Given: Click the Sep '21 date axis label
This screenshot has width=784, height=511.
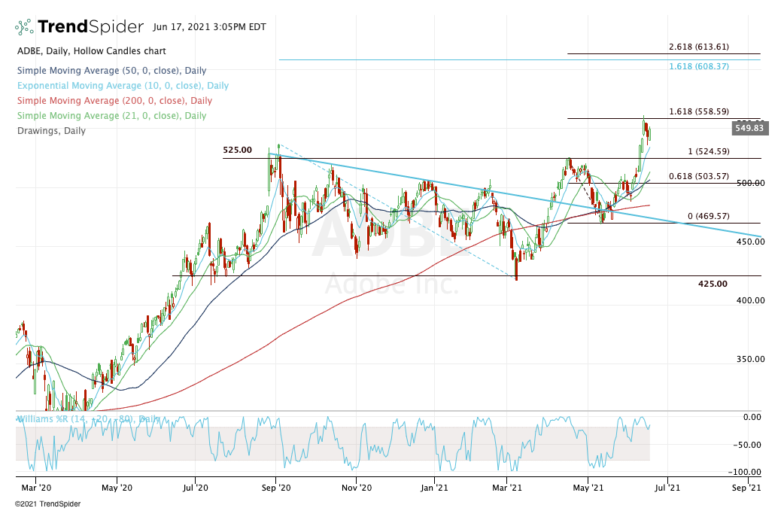Looking at the screenshot, I should (746, 488).
